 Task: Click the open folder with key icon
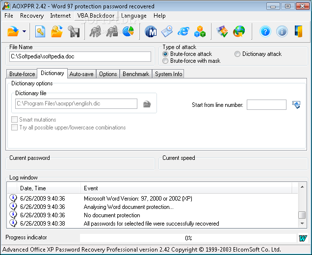(x=57, y=31)
